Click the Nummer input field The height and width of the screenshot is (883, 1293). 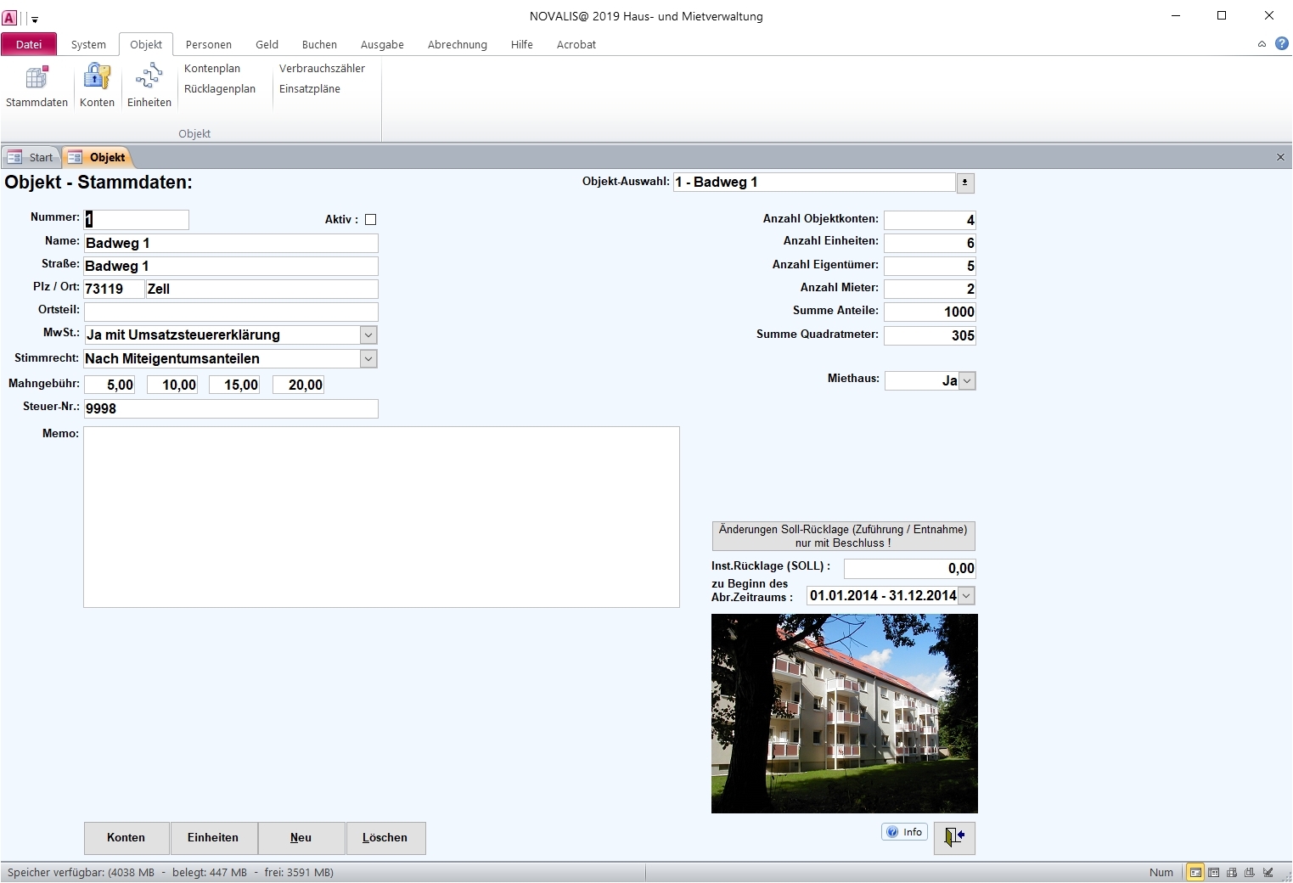tap(137, 220)
